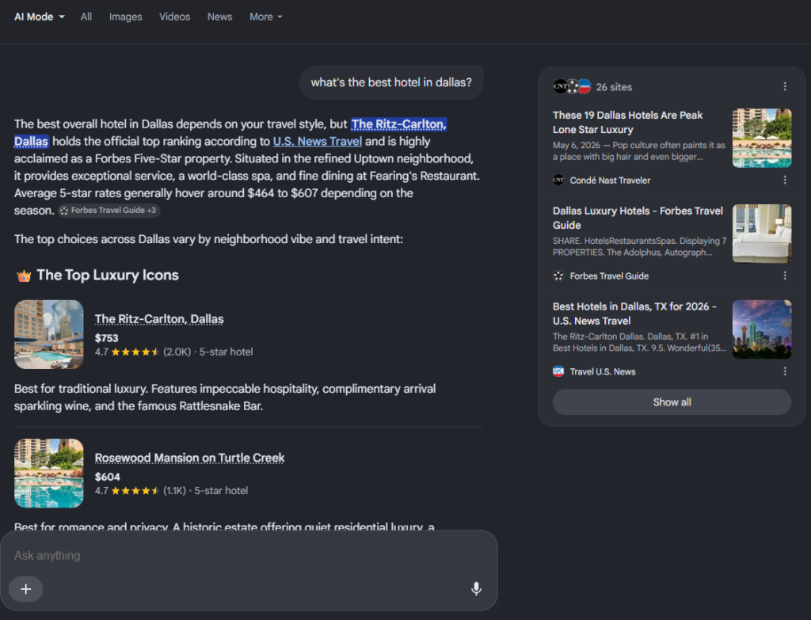
Task: Click the Forbes Travel Guide +3 source chip
Action: 109,211
